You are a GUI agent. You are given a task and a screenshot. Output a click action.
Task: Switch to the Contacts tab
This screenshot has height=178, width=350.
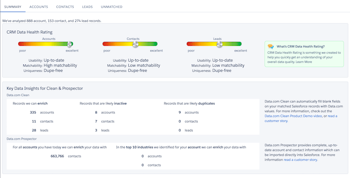point(65,7)
